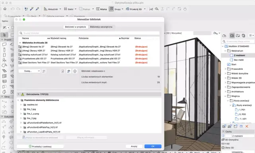Select fire_2.jpg in duplicates list
Screen dimensions: 255x153
click(x=31, y=118)
